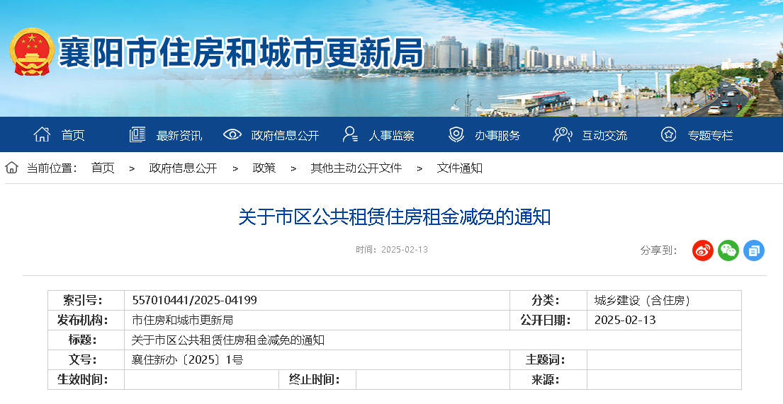Viewport: 783px width, 404px height.
Task: Share article to WeChat
Action: point(728,250)
